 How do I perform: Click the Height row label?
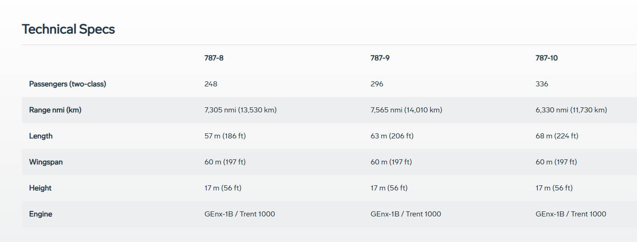(40, 188)
